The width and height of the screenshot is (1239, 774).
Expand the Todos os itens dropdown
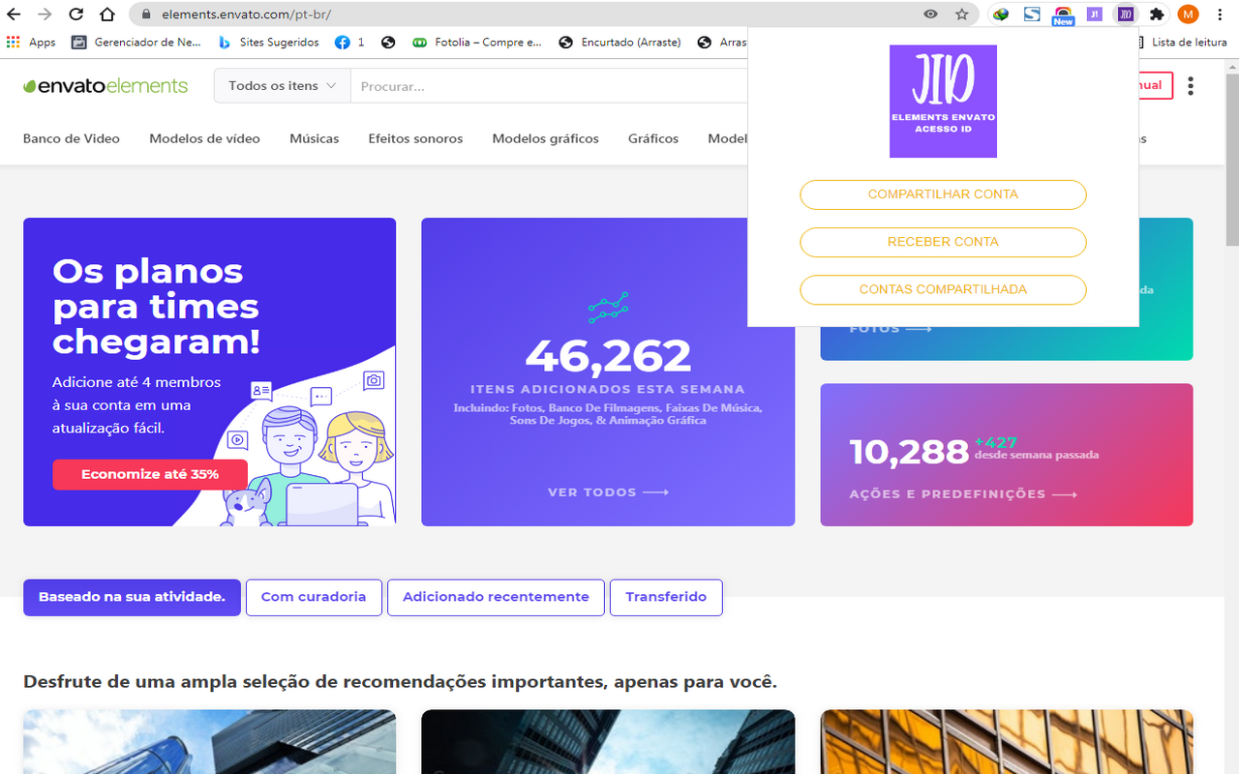(x=282, y=86)
